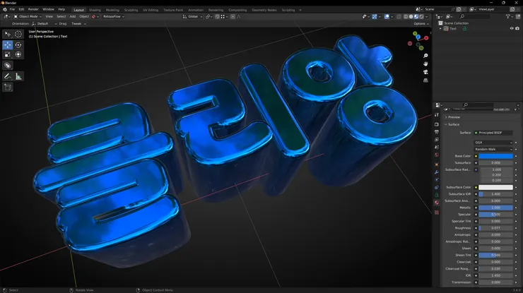This screenshot has height=293, width=523.
Task: Choose the Scale tool
Action: 7,54
